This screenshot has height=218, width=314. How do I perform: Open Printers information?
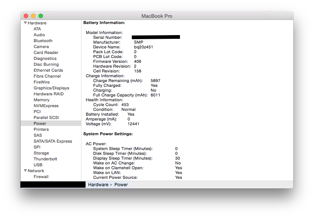(x=41, y=129)
